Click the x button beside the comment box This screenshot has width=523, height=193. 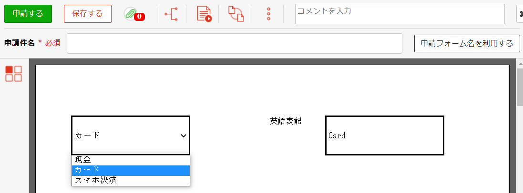click(520, 14)
